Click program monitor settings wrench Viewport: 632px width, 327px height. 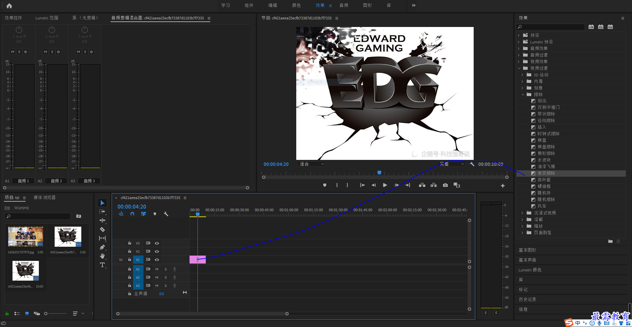[x=472, y=164]
